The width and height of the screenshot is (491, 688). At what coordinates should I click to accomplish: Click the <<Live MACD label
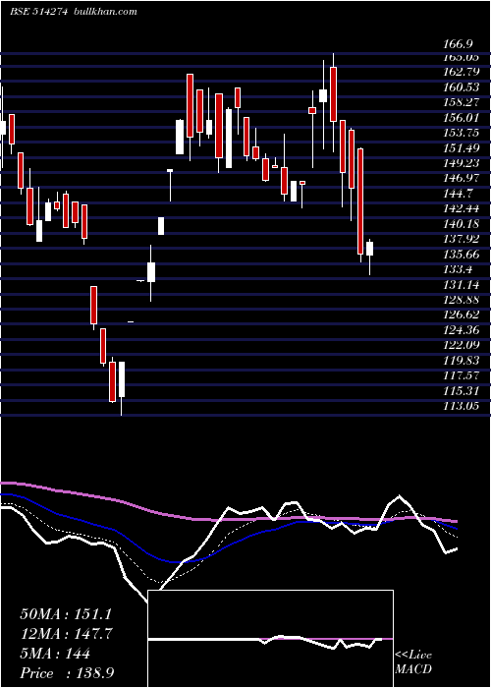(x=413, y=662)
